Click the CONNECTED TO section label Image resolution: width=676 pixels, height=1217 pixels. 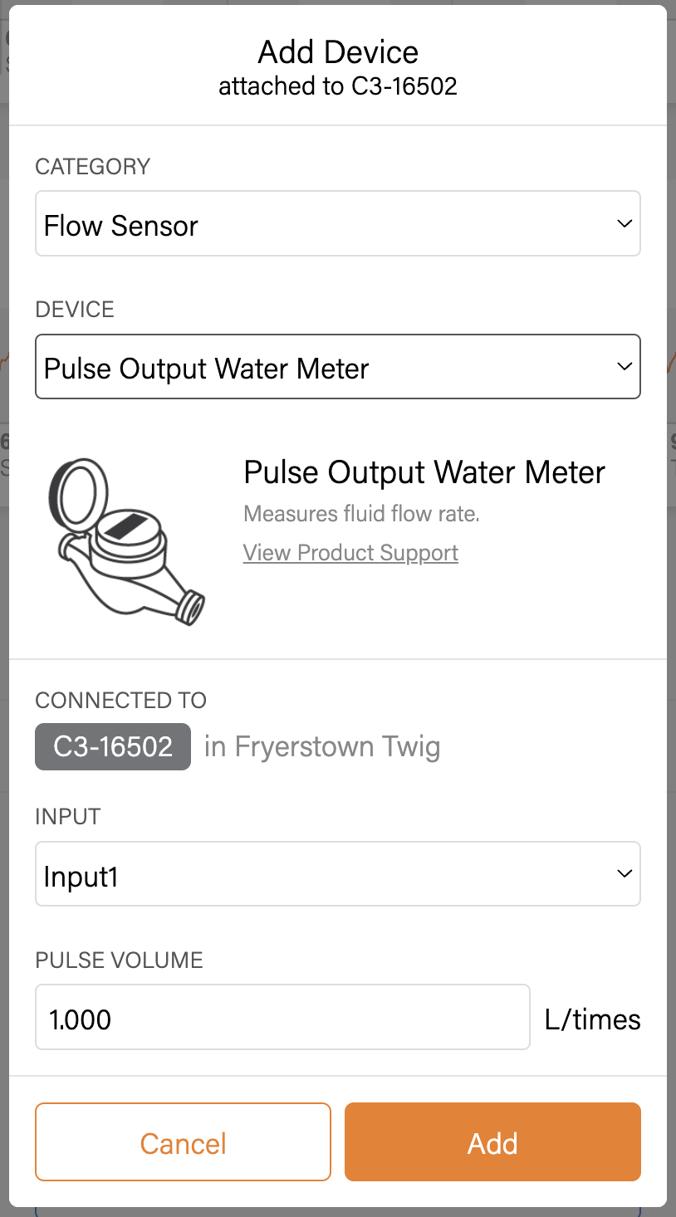pos(120,701)
